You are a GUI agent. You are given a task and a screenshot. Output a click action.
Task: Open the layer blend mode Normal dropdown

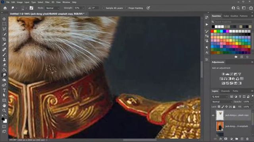coord(222,102)
